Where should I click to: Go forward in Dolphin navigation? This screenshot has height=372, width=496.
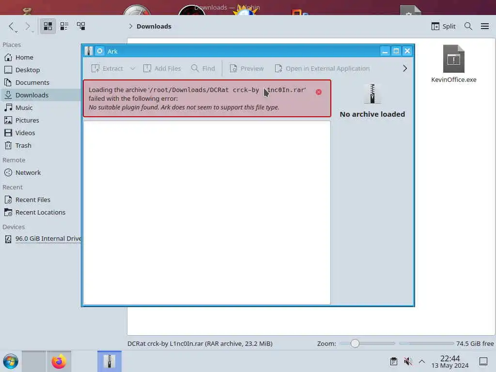28,26
